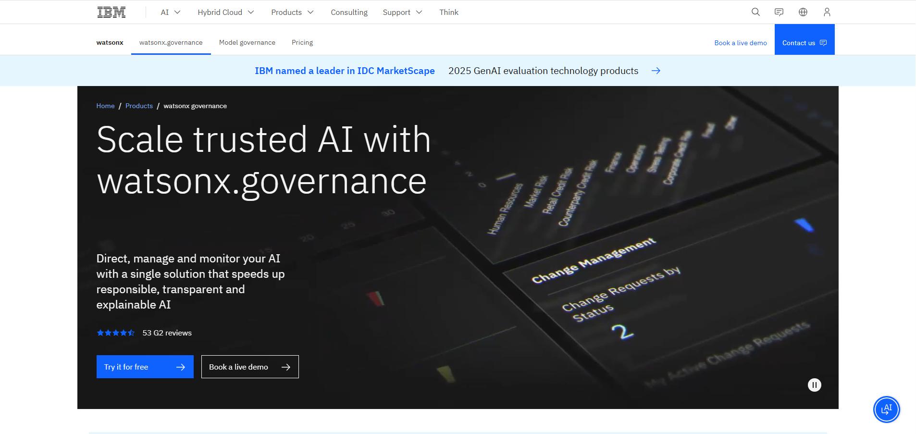Expand the AI navigation dropdown
Screen dimensions: 916x434
click(170, 12)
